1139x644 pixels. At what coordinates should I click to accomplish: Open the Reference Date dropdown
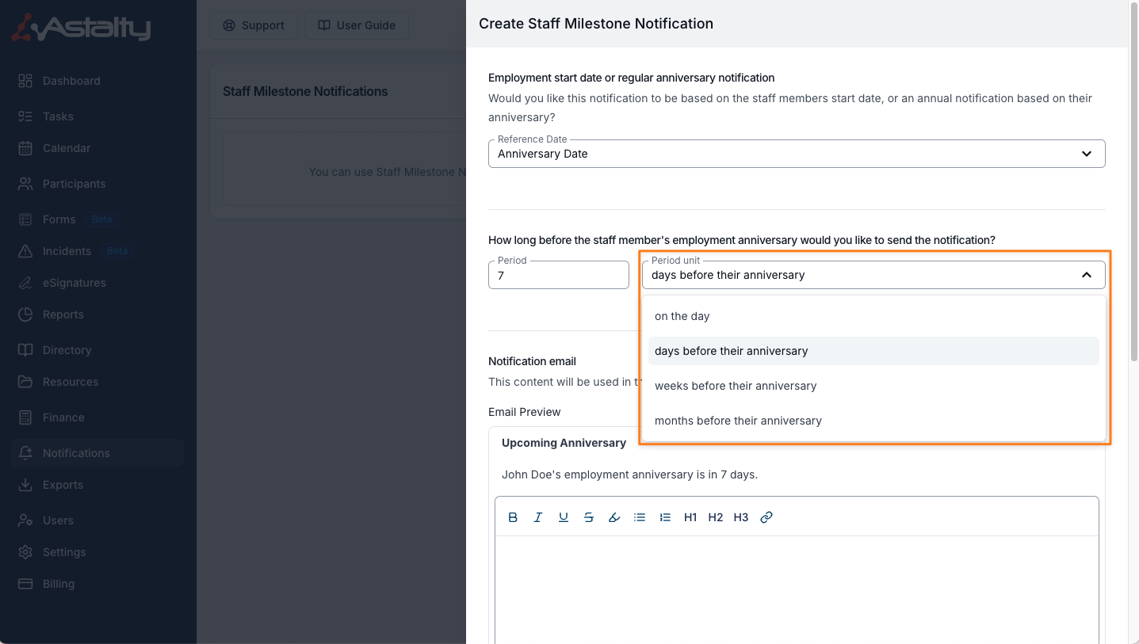tap(796, 154)
